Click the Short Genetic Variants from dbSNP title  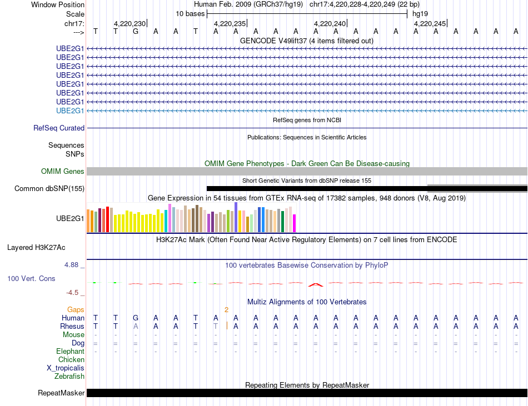pos(307,181)
